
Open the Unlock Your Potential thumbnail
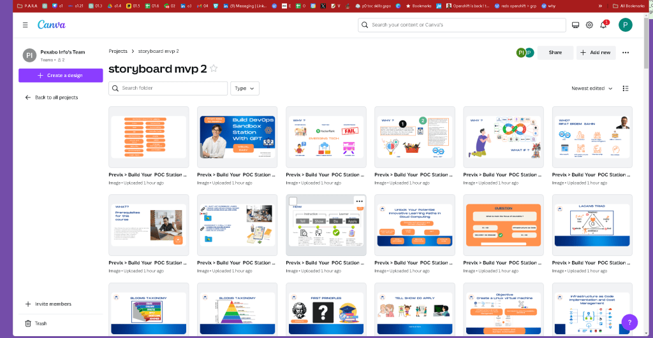tap(415, 225)
